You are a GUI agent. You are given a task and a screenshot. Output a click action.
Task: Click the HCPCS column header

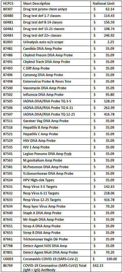[x=12, y=3]
